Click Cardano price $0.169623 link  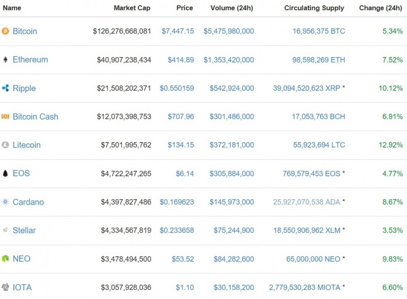177,202
